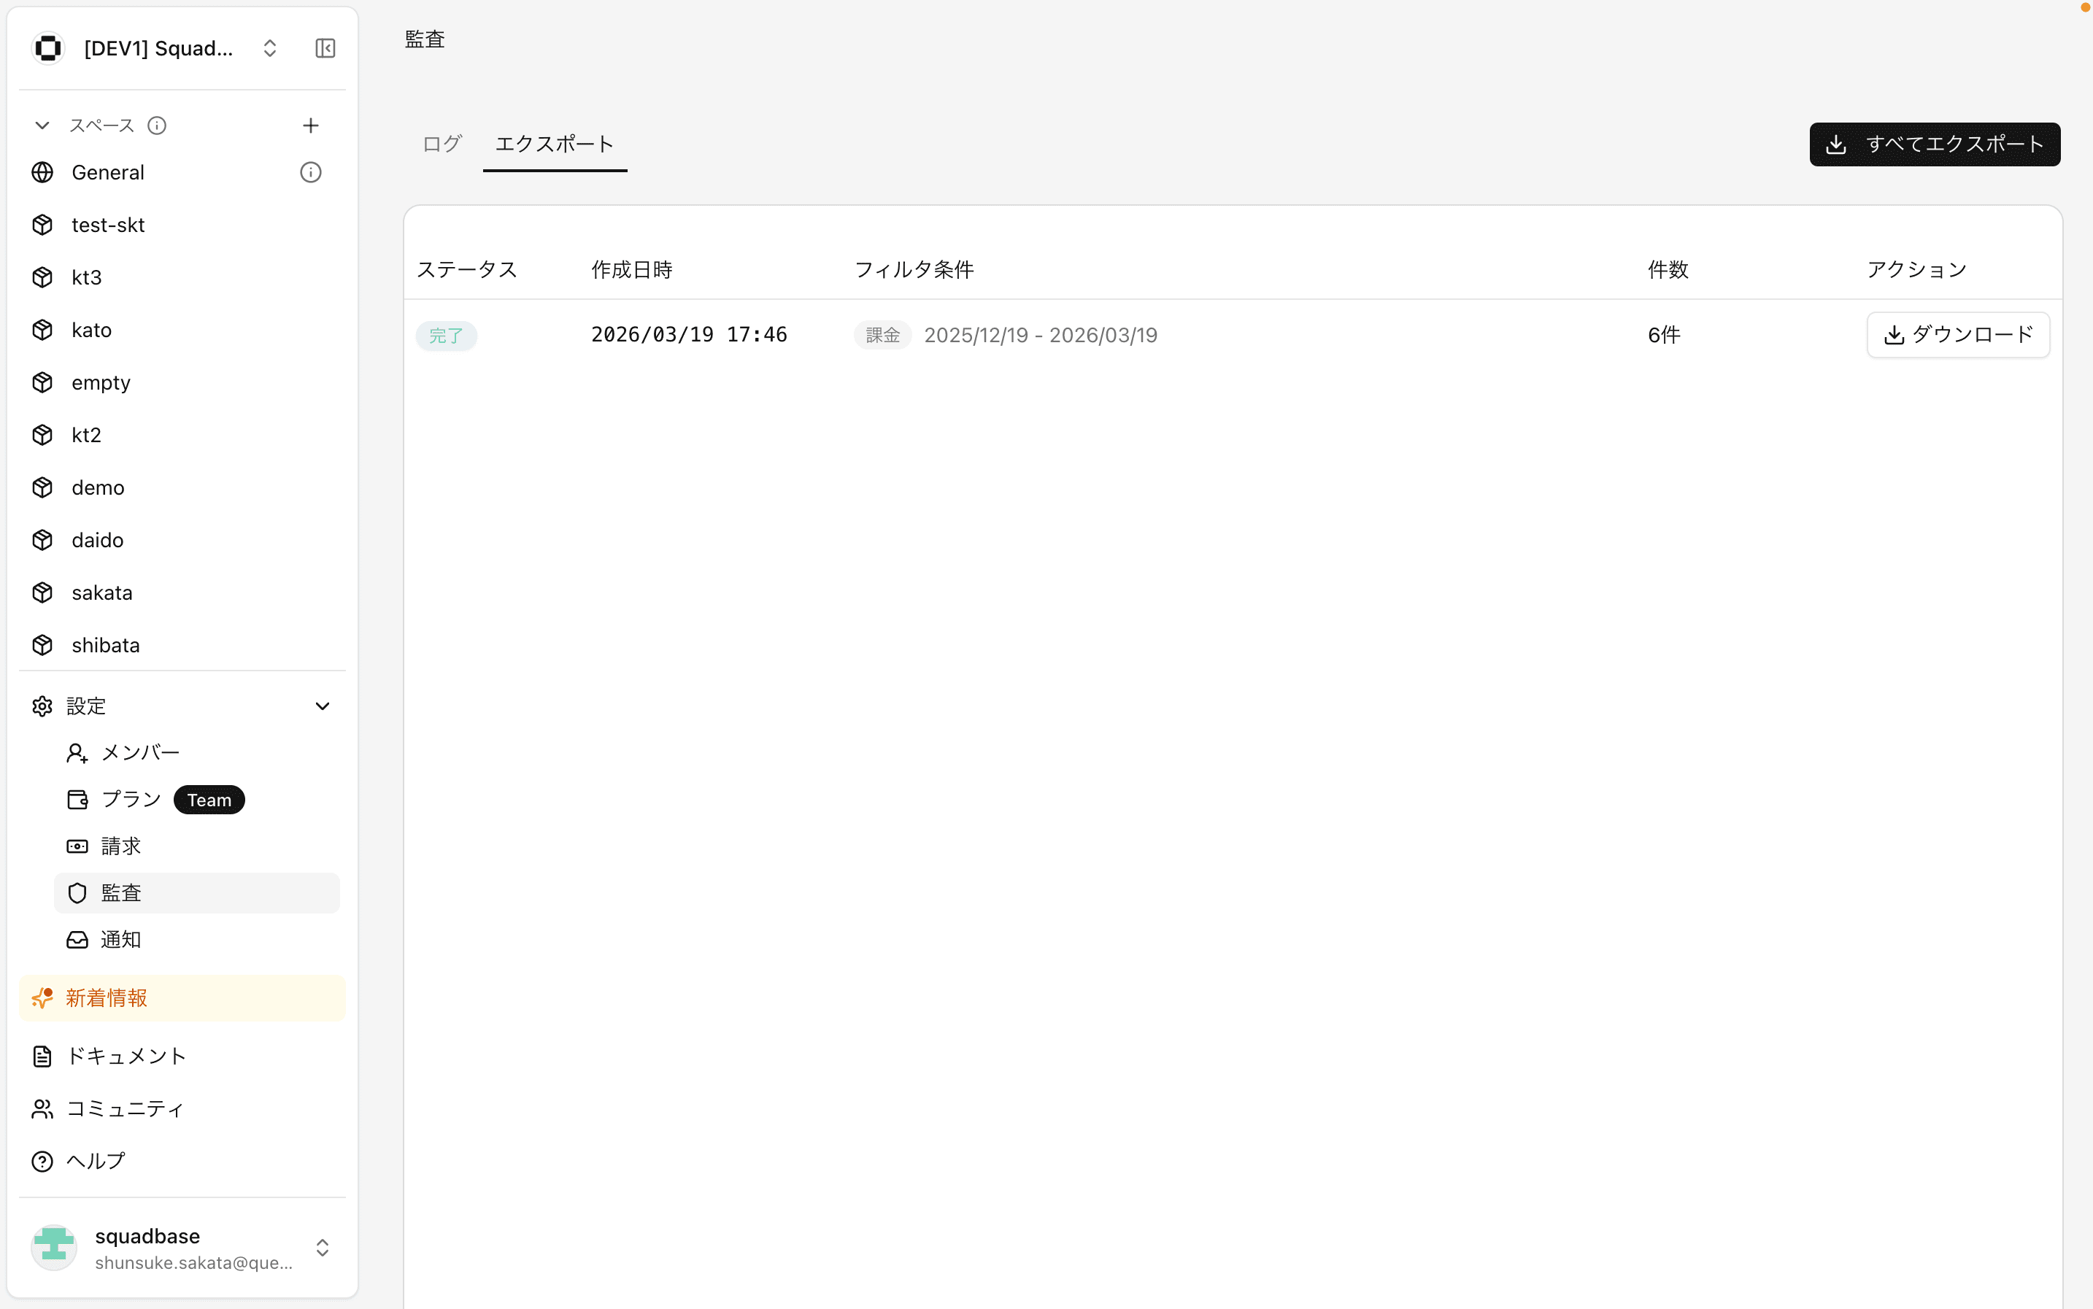This screenshot has height=1309, width=2093.
Task: Open the General space info icon
Action: point(309,171)
